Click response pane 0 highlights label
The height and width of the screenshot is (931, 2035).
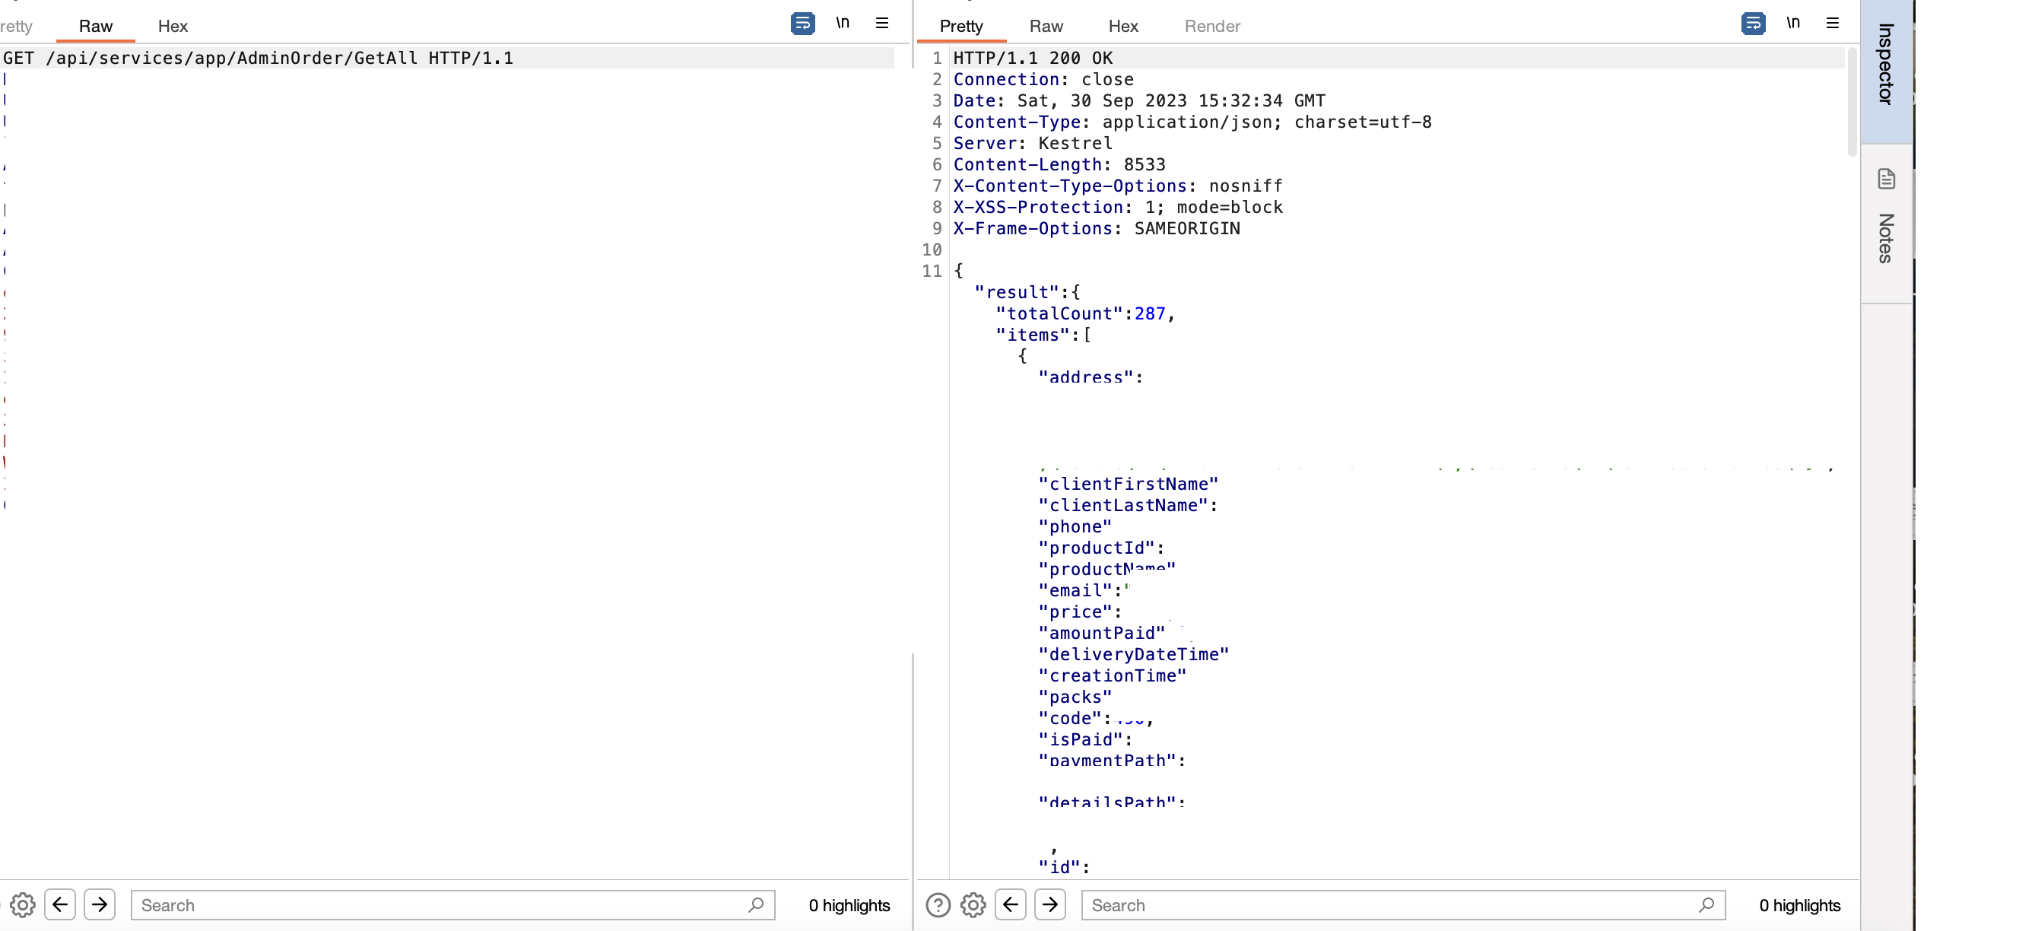point(1799,905)
